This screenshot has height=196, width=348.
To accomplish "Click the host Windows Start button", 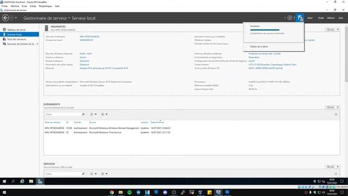I will click(x=4, y=192).
